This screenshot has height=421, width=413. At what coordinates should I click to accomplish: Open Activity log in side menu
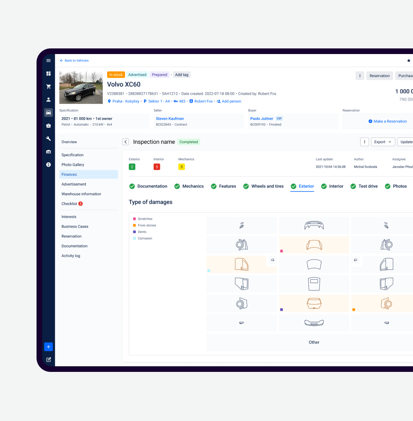pyautogui.click(x=88, y=256)
